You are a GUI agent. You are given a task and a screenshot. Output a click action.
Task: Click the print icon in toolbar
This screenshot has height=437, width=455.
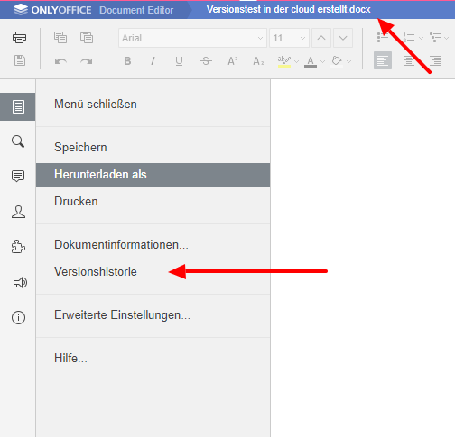click(19, 38)
